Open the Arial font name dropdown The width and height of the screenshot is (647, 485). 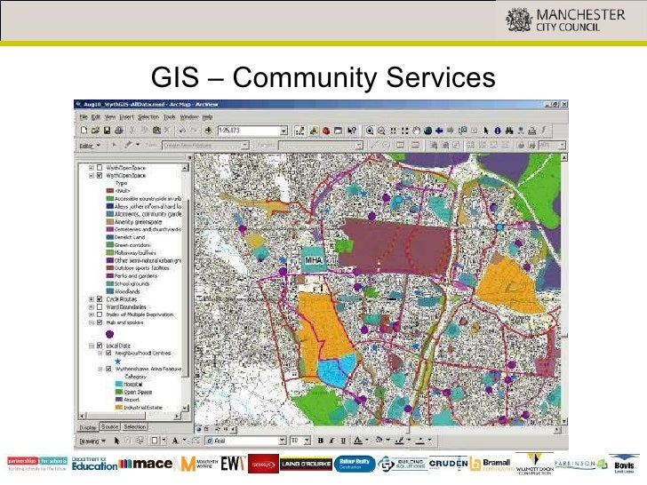[x=283, y=441]
